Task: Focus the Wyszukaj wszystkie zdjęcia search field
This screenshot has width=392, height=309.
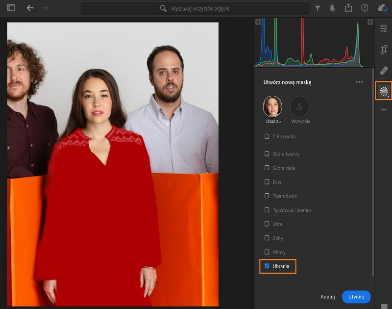Action: click(195, 8)
